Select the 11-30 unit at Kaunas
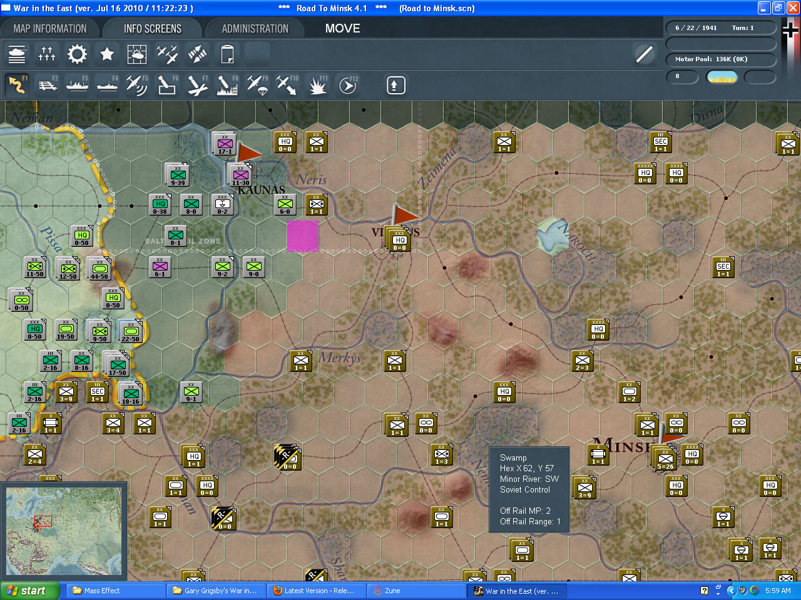The image size is (801, 600). tap(240, 176)
